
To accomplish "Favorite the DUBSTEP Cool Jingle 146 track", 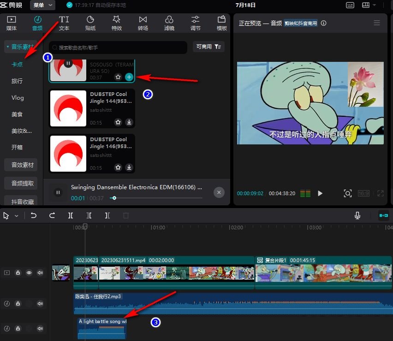I will click(118, 168).
